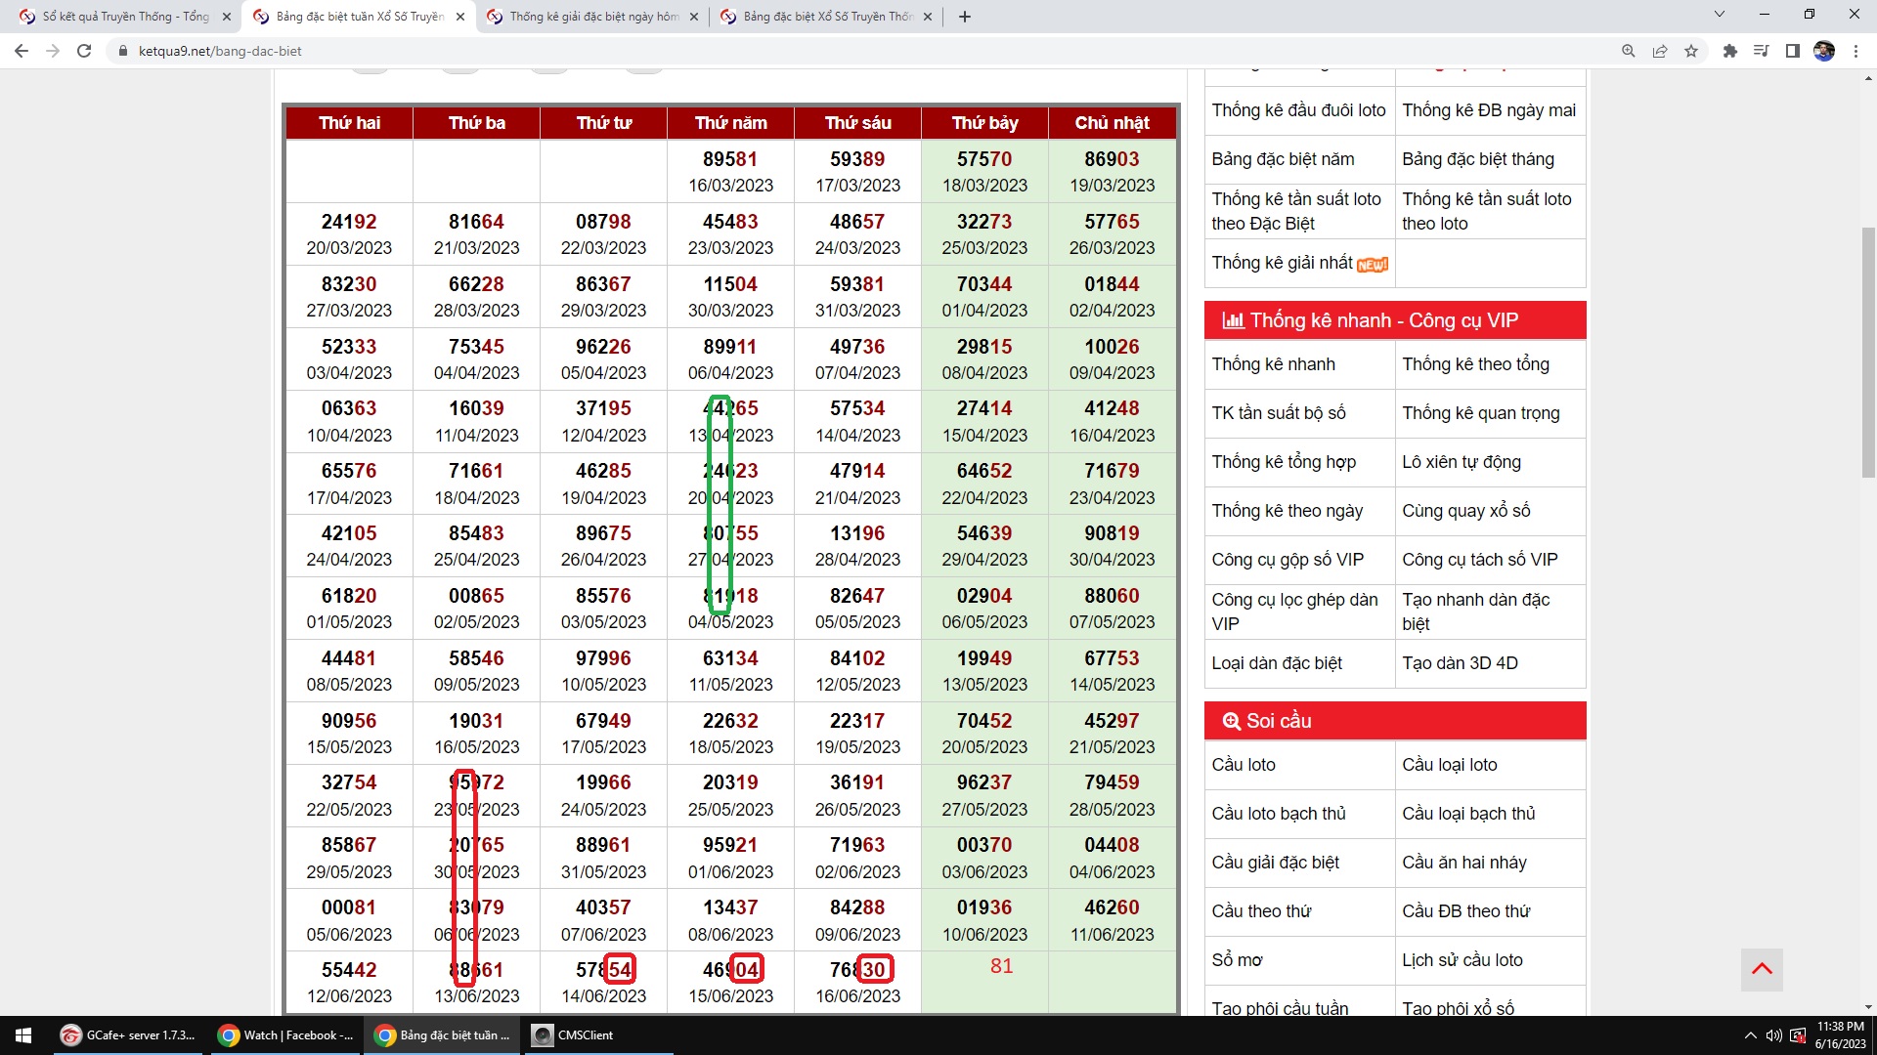
Task: Switch to Thống kê giải đặc biệt tab
Action: pos(593,17)
